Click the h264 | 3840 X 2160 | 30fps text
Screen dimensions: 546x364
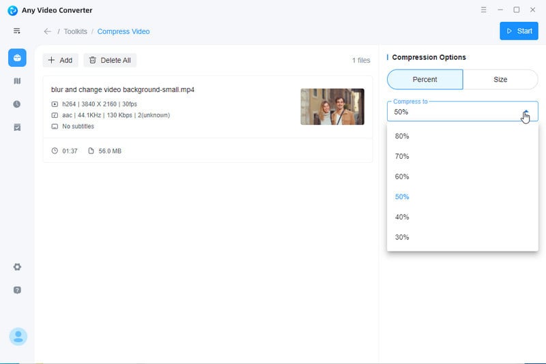[x=100, y=104]
